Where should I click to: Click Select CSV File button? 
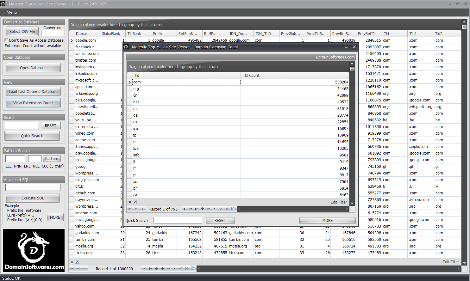coord(22,31)
